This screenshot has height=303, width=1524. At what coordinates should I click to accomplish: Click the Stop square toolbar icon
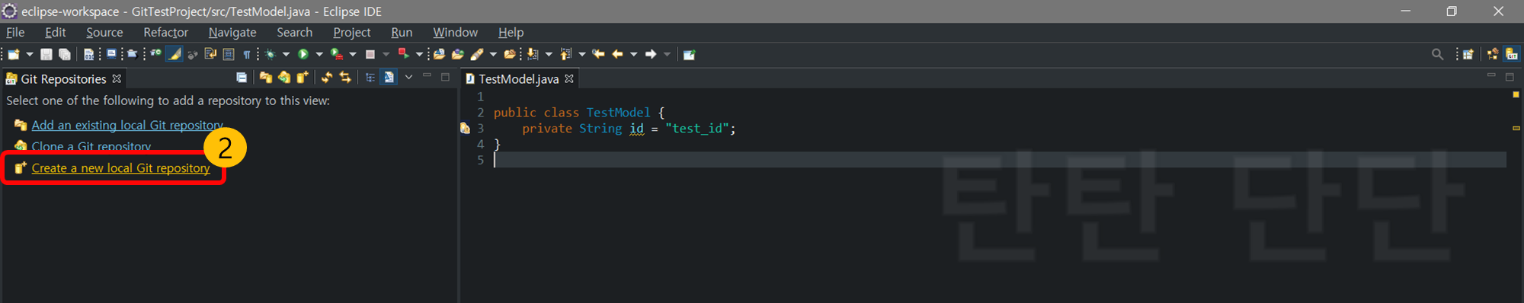click(x=370, y=54)
